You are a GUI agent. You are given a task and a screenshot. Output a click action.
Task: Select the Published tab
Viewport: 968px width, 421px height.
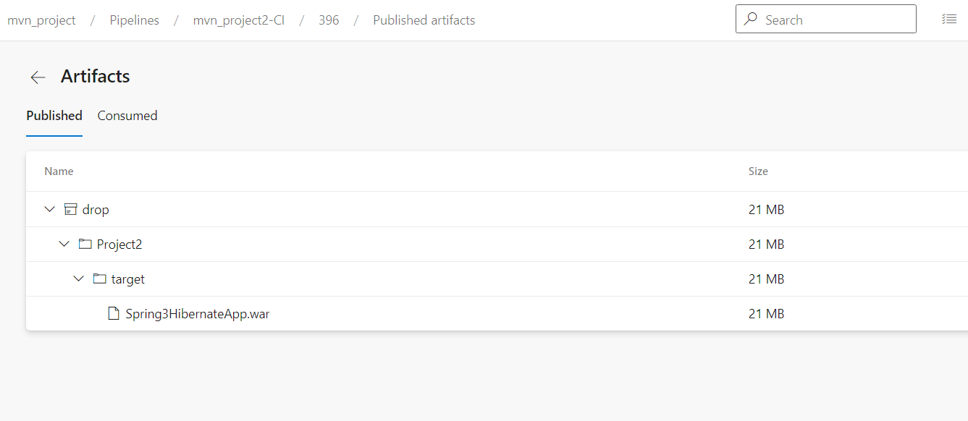tap(54, 116)
